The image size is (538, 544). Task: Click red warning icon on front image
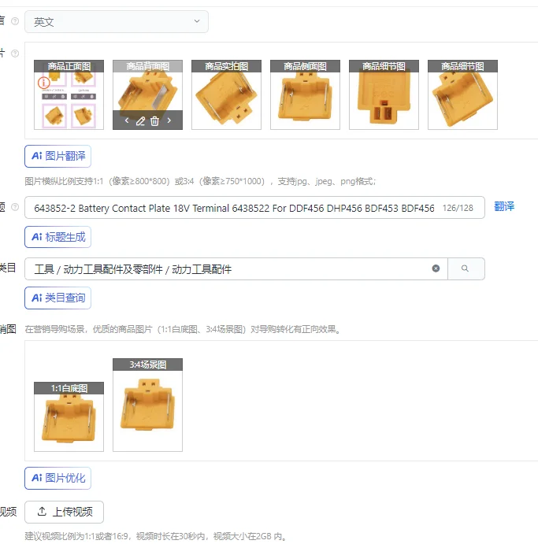tap(44, 83)
